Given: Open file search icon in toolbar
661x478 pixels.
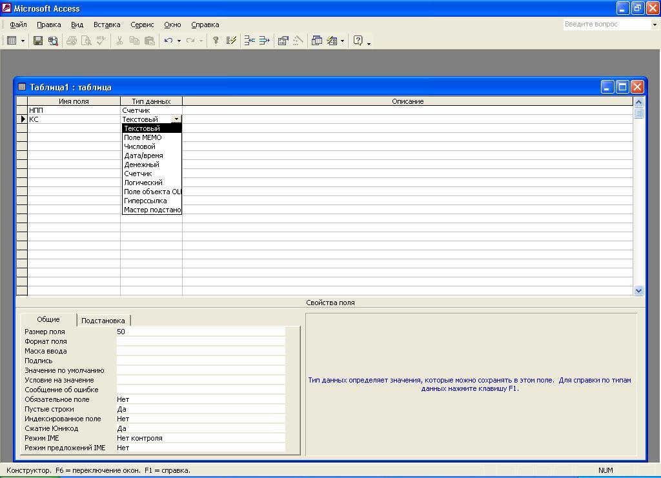Looking at the screenshot, I should tap(53, 41).
